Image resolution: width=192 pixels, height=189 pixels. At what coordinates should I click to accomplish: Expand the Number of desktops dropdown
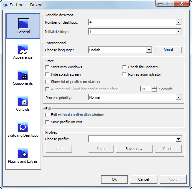click(x=178, y=22)
